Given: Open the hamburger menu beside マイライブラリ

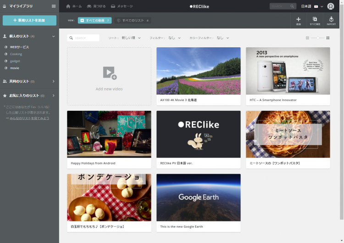Looking at the screenshot, I should pos(54,6).
